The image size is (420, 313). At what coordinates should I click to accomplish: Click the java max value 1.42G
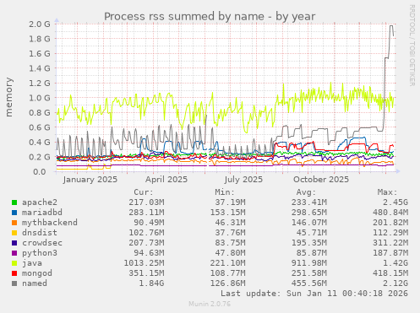point(395,263)
